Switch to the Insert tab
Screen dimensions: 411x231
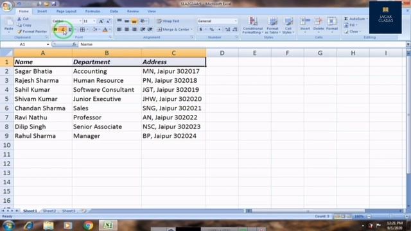(42, 12)
